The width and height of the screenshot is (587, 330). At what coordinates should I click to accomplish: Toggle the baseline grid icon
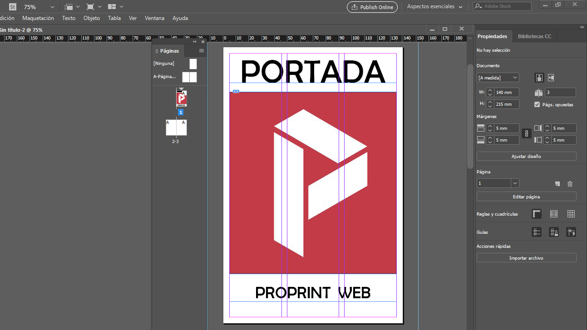pyautogui.click(x=554, y=214)
